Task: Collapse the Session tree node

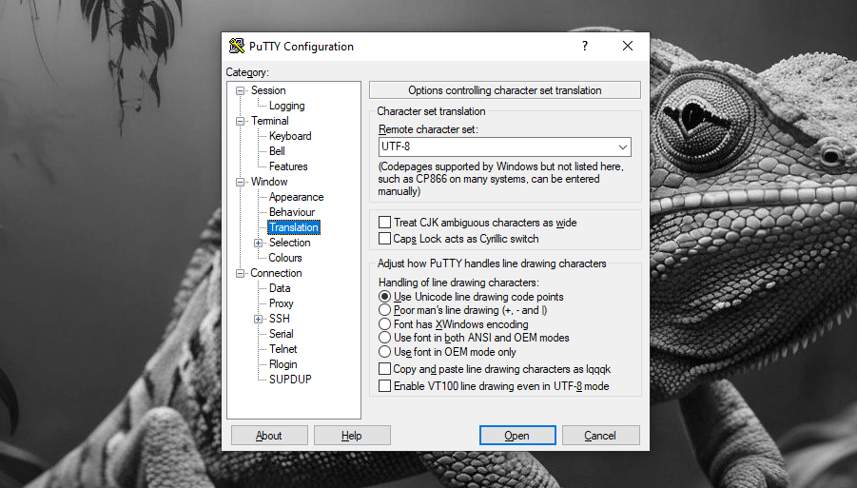Action: tap(241, 90)
